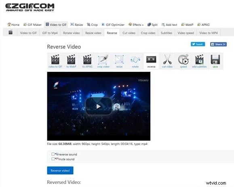Switch to the Crop video tab
Screen dimensions: 234x187
(148, 33)
